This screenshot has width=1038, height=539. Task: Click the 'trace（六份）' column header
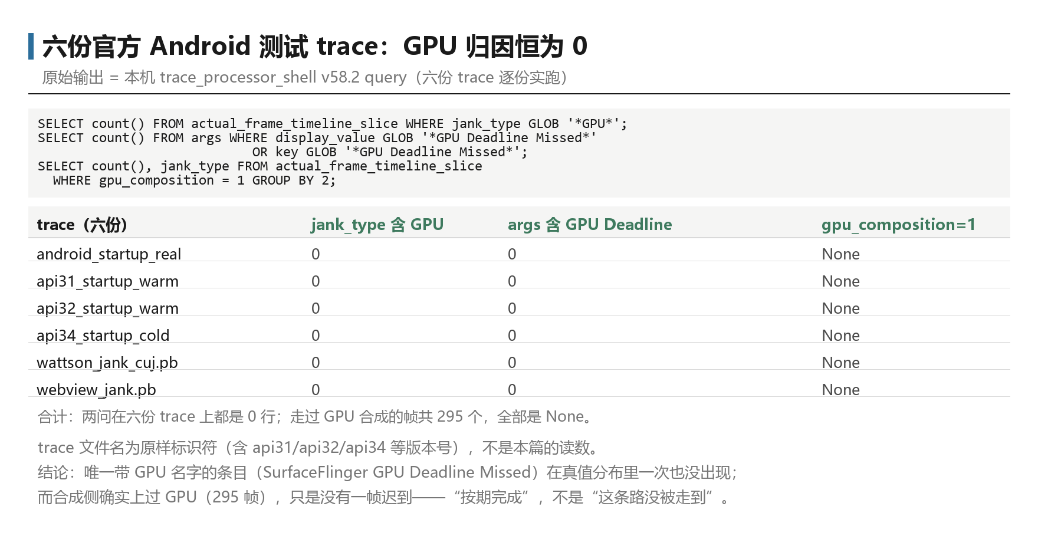click(x=82, y=225)
